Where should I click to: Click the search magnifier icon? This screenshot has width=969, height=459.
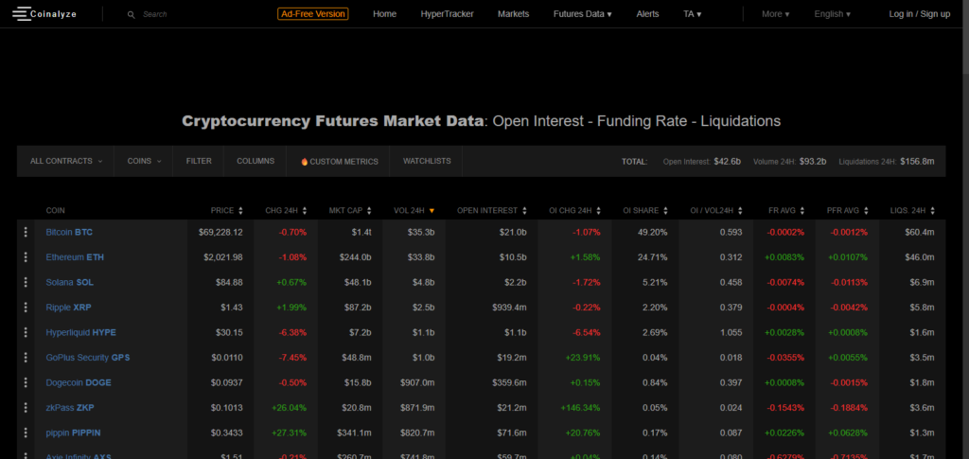(x=132, y=14)
